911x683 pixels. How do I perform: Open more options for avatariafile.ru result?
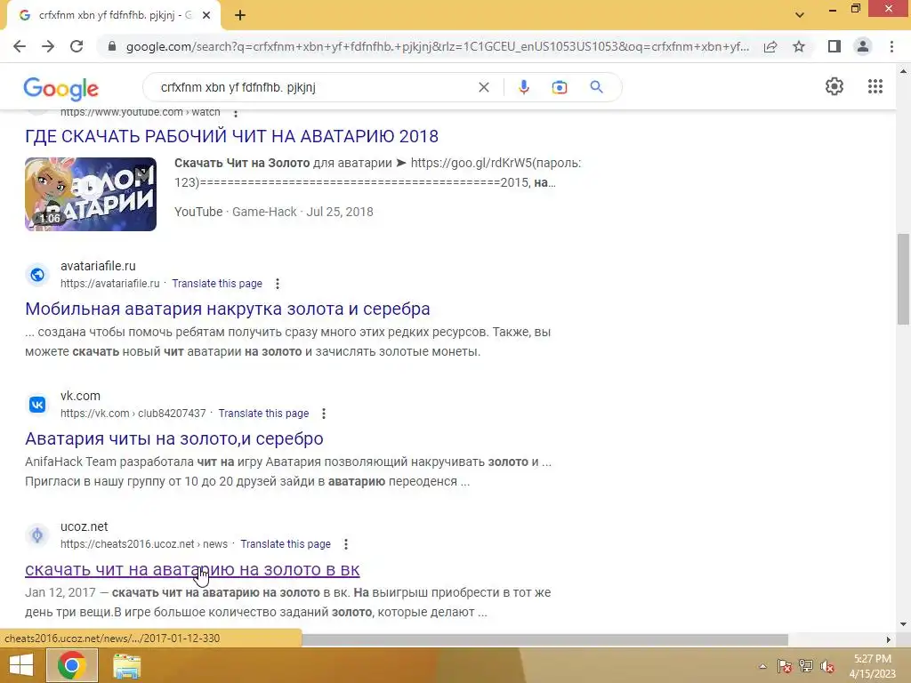[278, 284]
